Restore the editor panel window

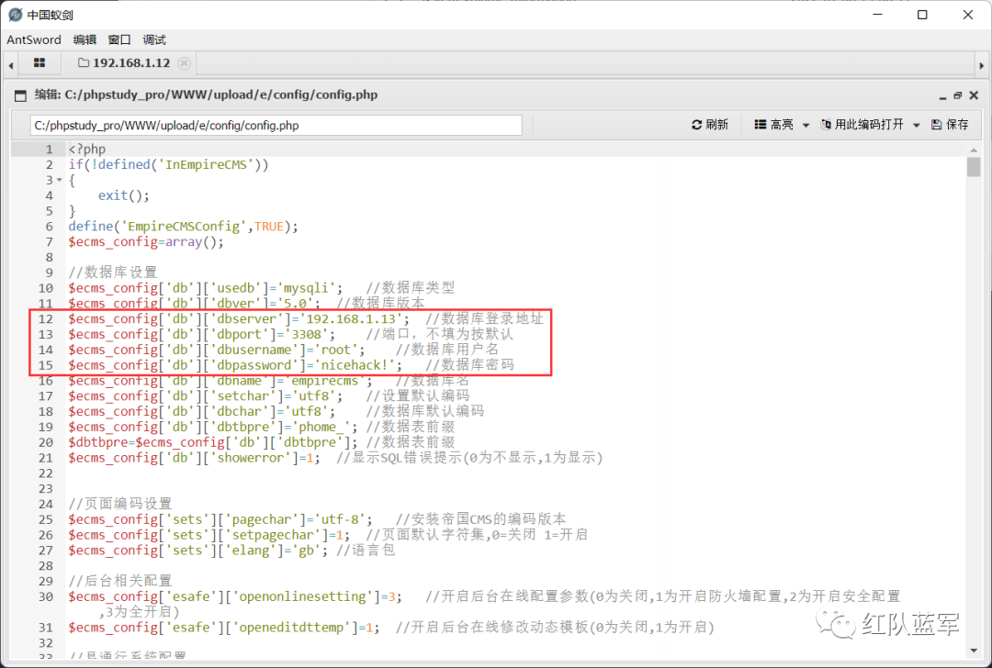[957, 95]
